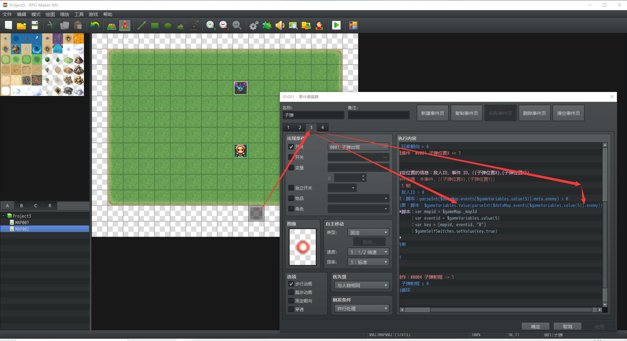Switch to Event editing mode icon
The image size is (627, 341).
(x=125, y=25)
